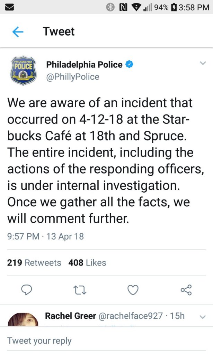
Task: Open Rachel Greer's profile picture
Action: (x=23, y=320)
